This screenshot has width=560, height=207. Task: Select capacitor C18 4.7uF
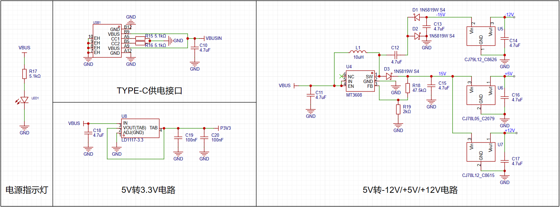click(x=88, y=133)
